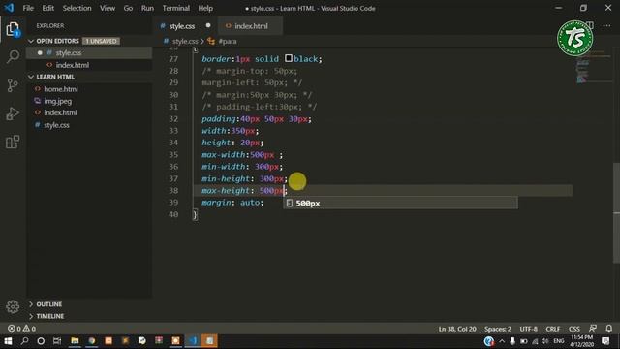Open the Source Control view

(13, 85)
